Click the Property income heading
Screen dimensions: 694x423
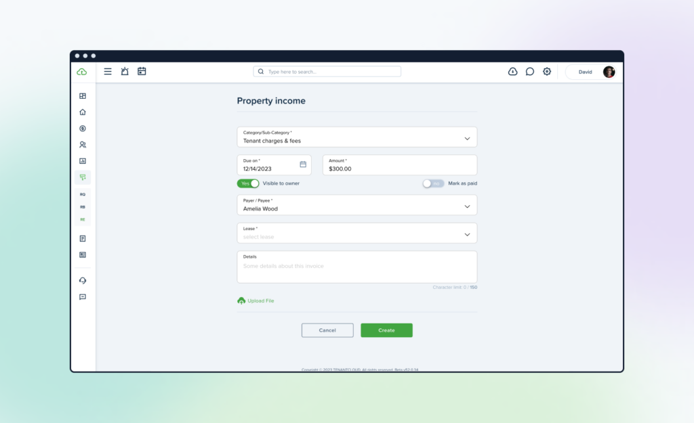pyautogui.click(x=271, y=101)
